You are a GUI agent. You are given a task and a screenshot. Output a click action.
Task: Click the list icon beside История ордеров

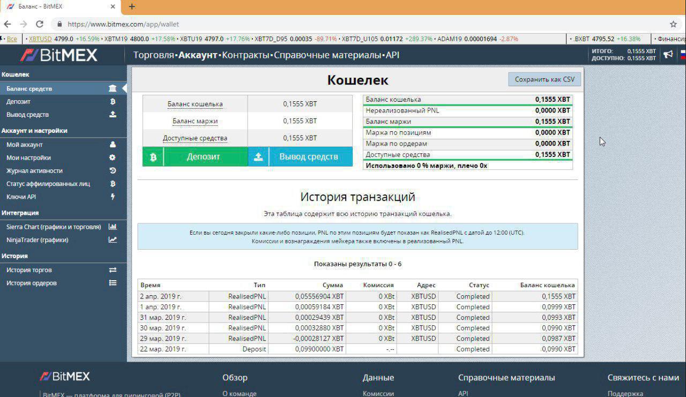[x=113, y=283]
